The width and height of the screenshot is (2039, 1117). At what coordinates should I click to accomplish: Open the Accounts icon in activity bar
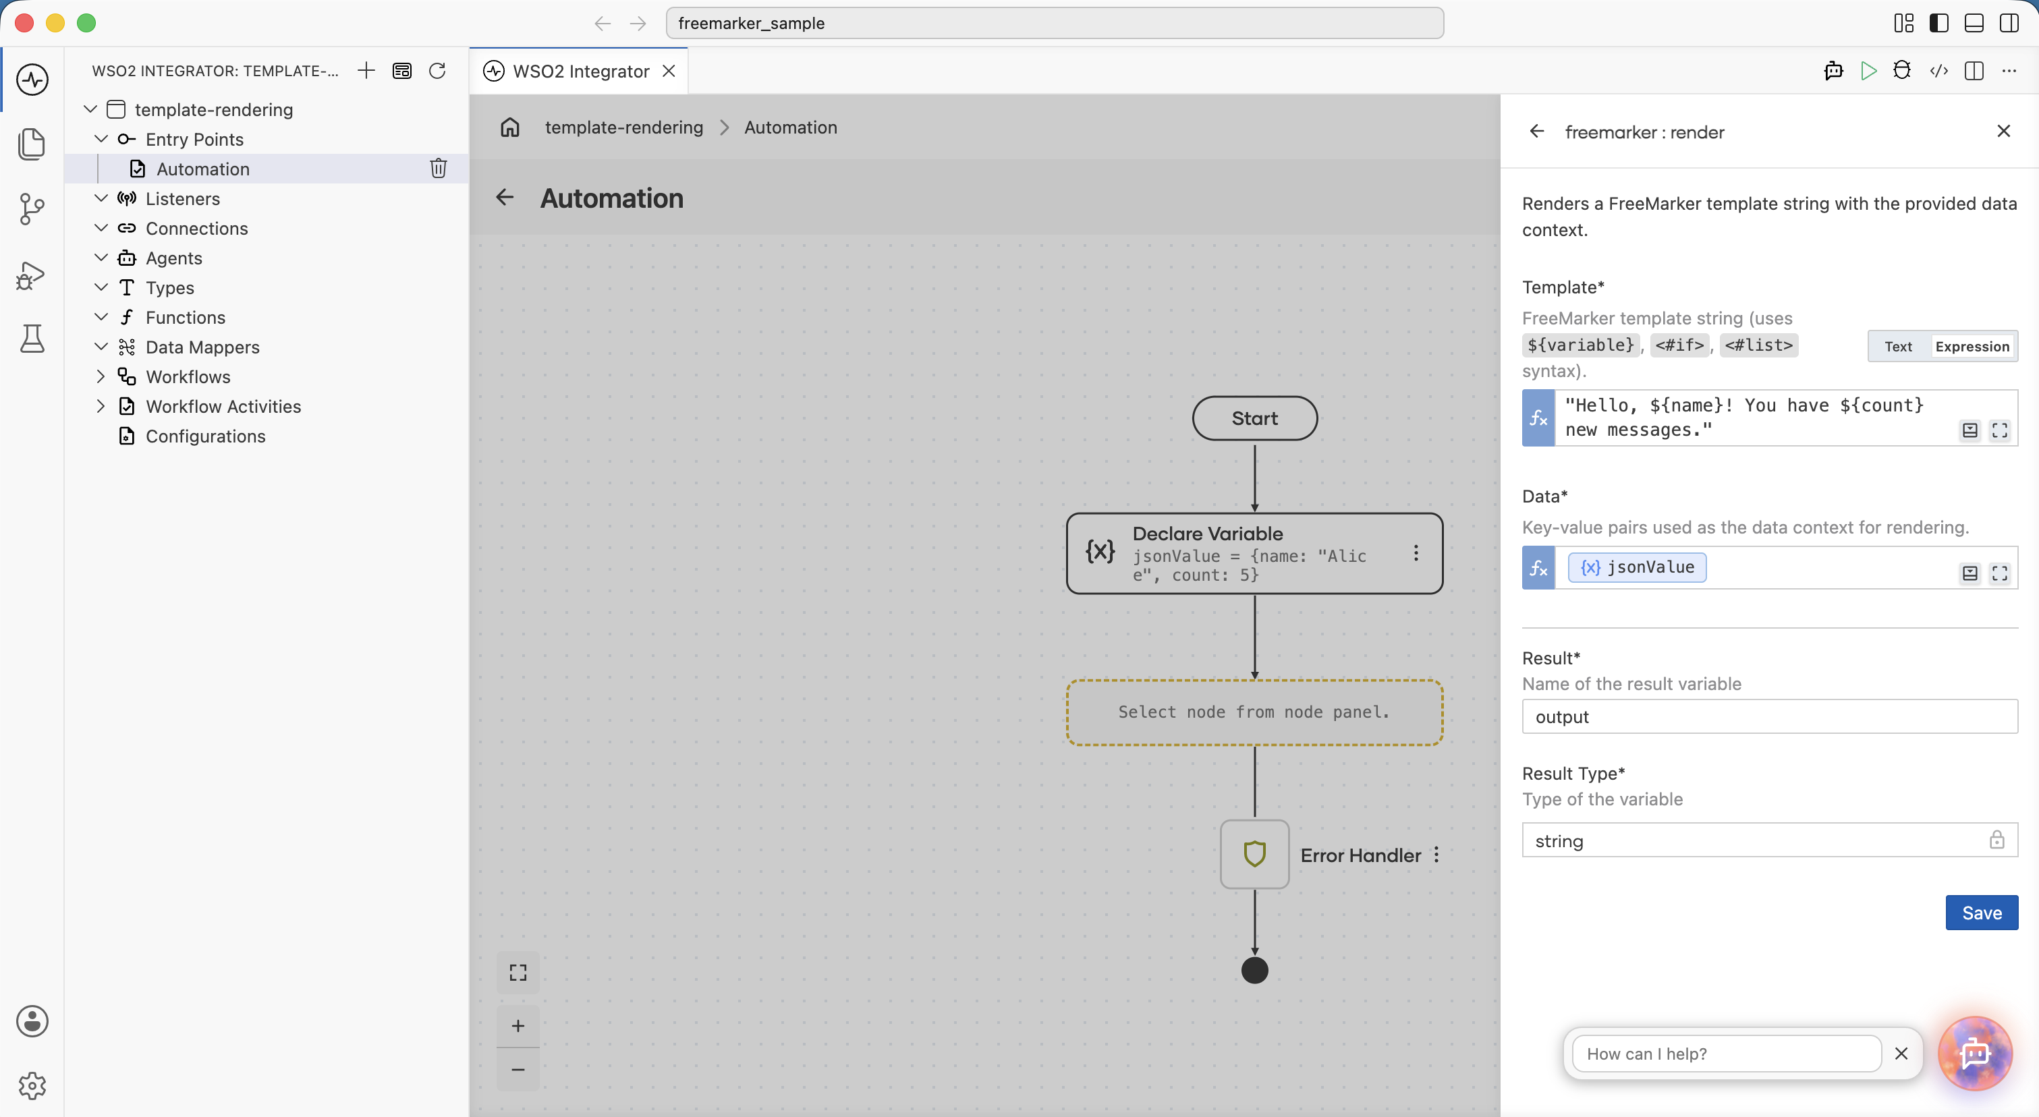click(x=32, y=1021)
